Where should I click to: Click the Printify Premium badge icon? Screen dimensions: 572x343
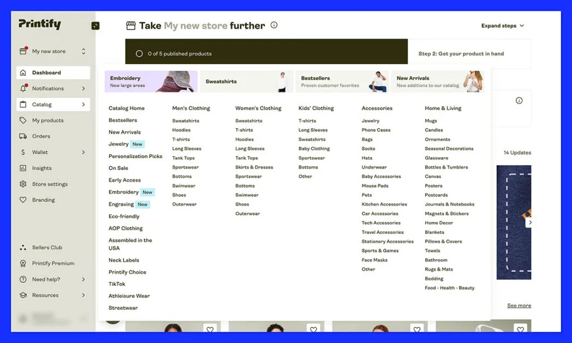pyautogui.click(x=23, y=263)
